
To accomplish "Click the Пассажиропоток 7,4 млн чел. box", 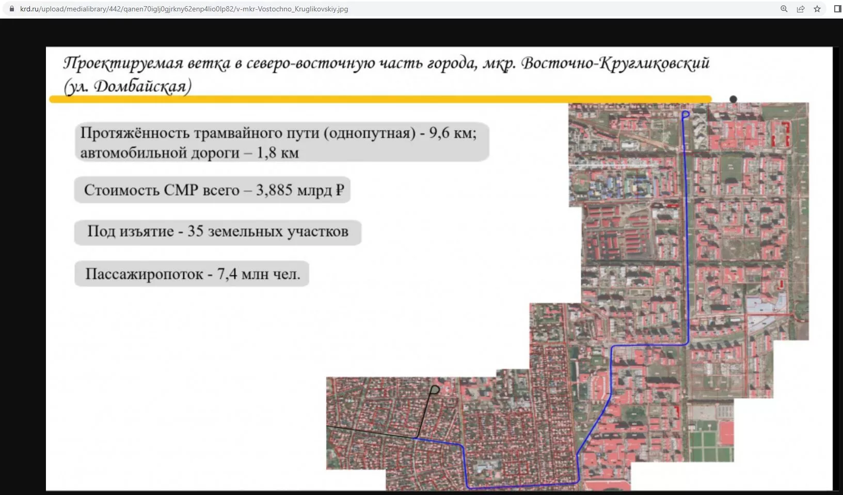I will (192, 274).
